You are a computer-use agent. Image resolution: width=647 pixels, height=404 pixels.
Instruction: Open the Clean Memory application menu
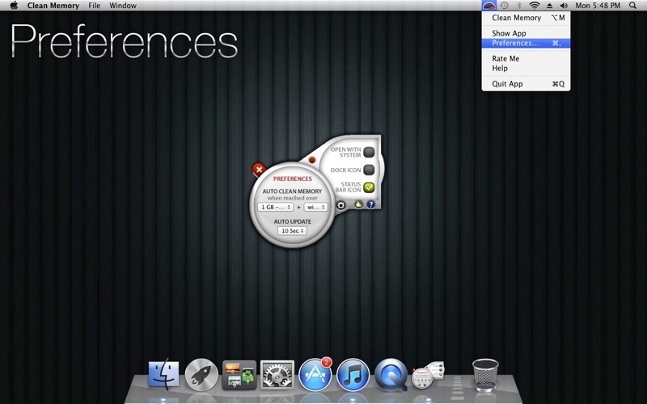click(53, 6)
